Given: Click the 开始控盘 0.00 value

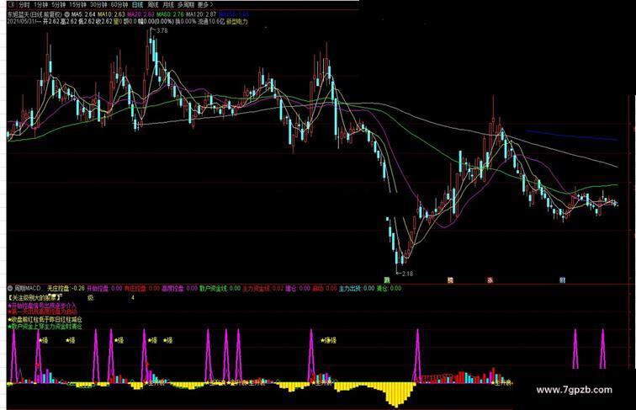Looking at the screenshot, I should [104, 288].
